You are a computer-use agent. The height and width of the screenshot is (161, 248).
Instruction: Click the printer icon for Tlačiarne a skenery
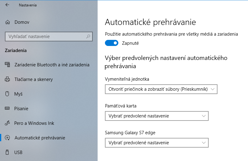click(8, 79)
